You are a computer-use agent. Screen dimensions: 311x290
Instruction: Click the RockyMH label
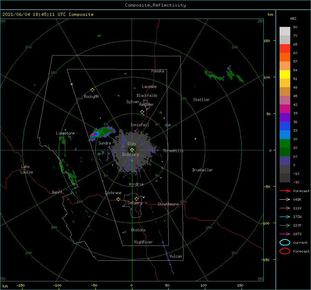point(91,97)
